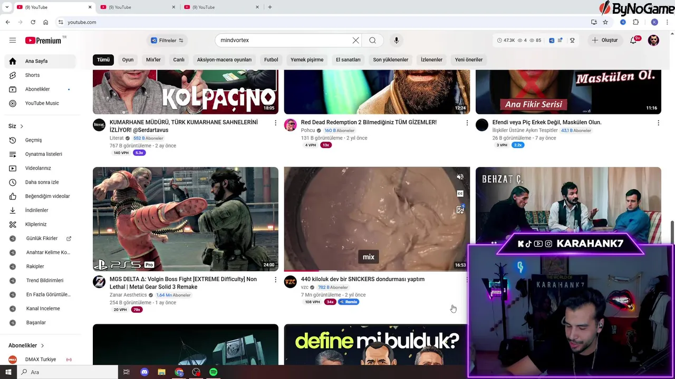
Task: Open Trend Bildirimleri
Action: [40, 281]
